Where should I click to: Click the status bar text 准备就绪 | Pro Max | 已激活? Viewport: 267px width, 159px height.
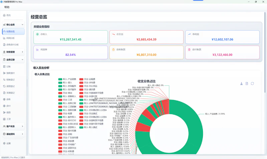(x=13, y=157)
